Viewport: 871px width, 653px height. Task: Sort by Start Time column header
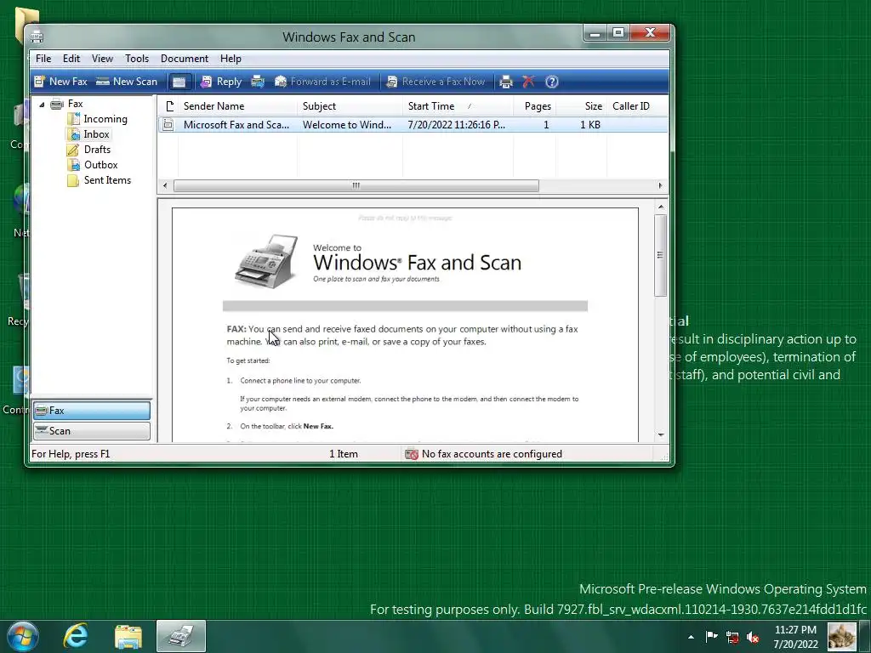tap(458, 106)
